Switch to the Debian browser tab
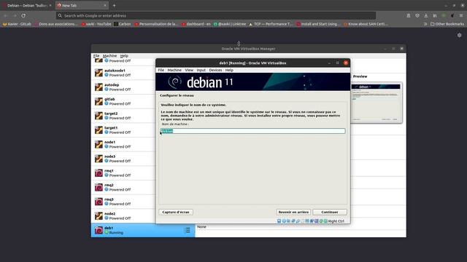 [x=27, y=5]
